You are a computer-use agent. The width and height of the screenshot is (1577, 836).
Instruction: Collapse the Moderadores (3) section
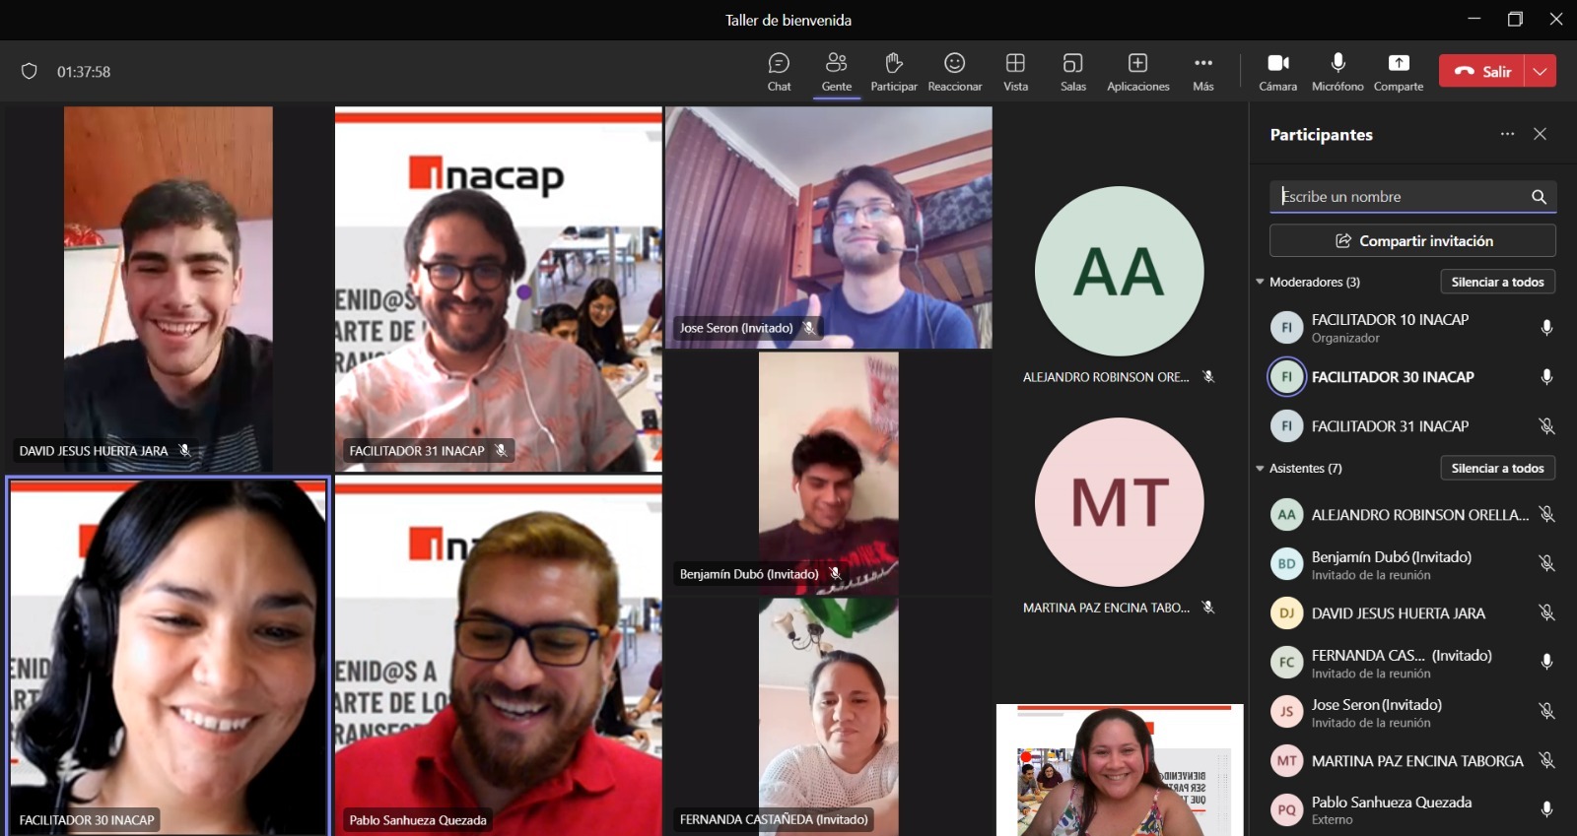(1260, 282)
